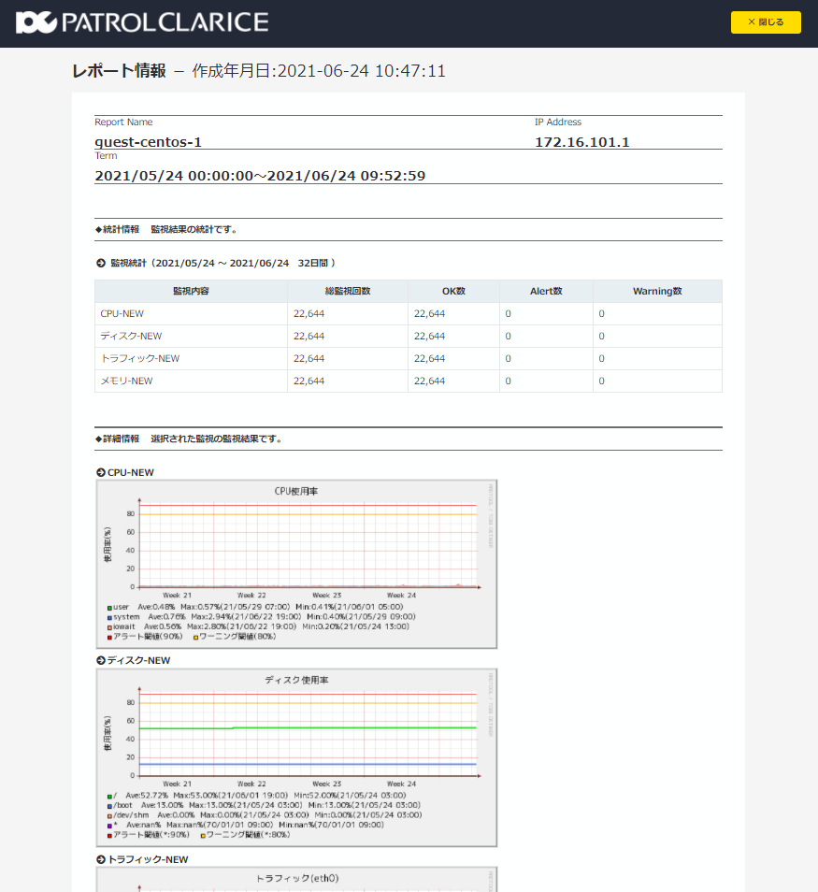
Task: Click the blue /boot legend swatch in disk graph
Action: 109,806
